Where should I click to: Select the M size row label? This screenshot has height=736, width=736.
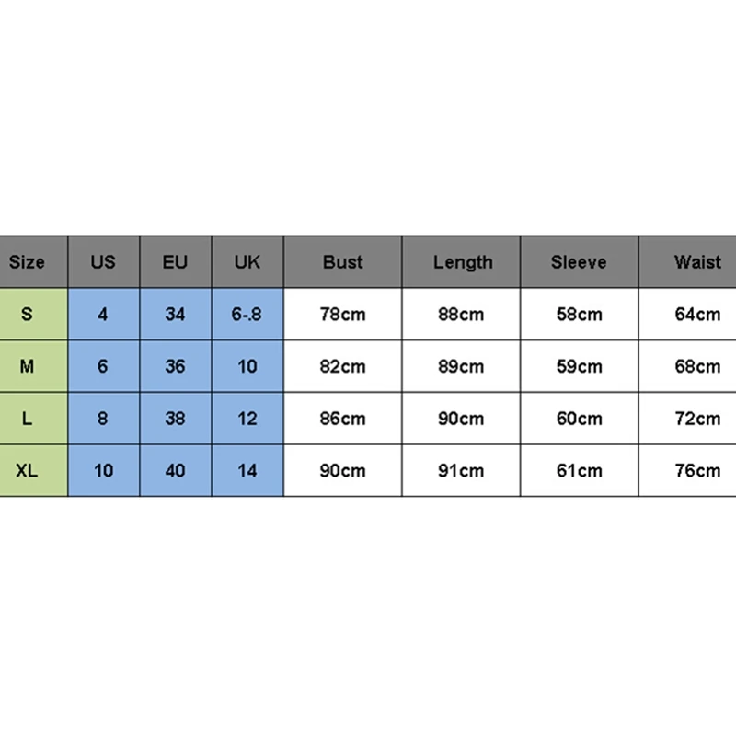(x=28, y=366)
